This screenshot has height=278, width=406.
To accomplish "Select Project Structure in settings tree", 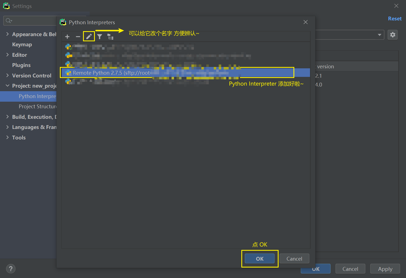I will point(38,106).
